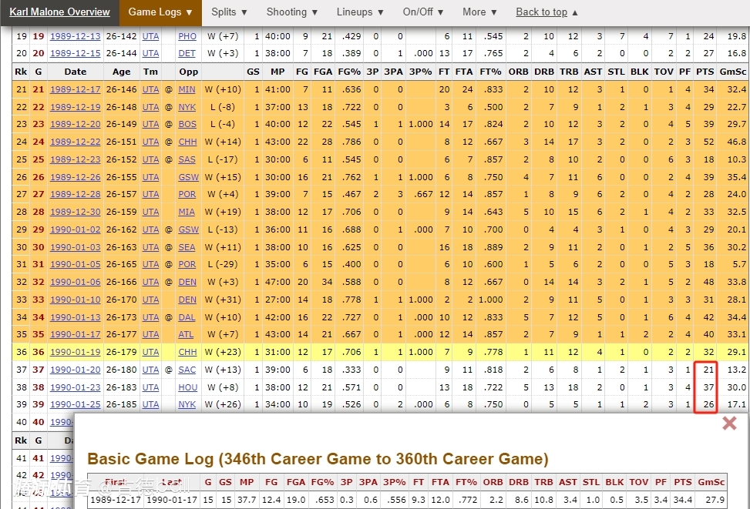Select row 36 highlighted rank cell
Screen dimensions: 750x509
(22, 352)
